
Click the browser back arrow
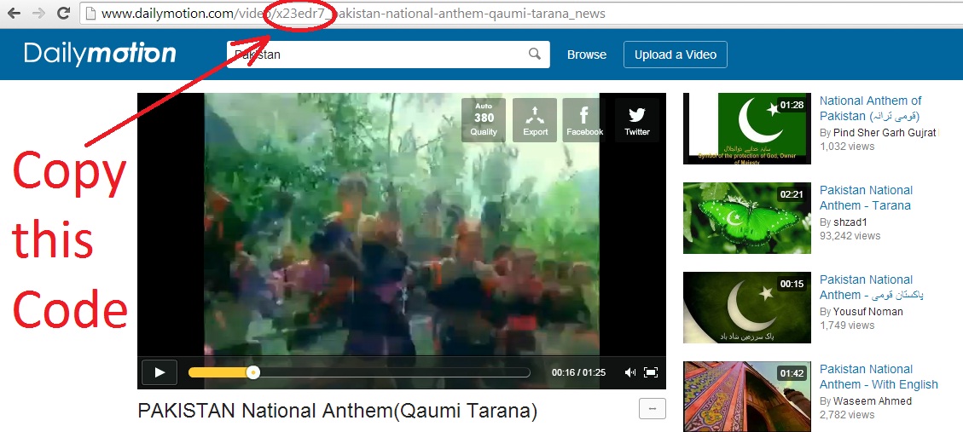click(15, 13)
